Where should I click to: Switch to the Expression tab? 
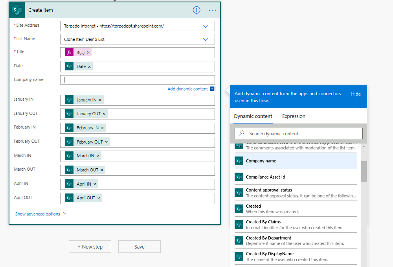click(294, 116)
